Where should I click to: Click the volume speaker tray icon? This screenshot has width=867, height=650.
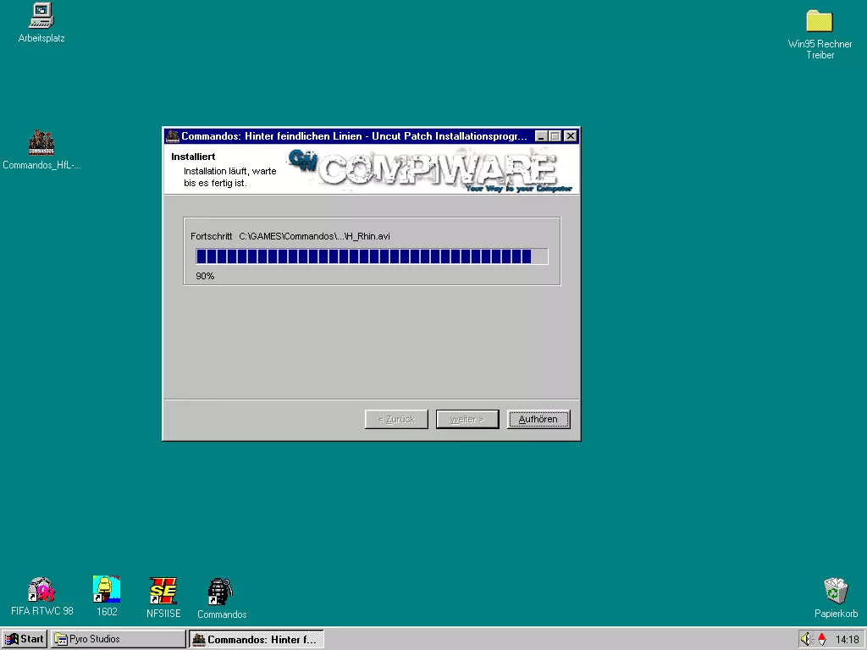tap(806, 639)
